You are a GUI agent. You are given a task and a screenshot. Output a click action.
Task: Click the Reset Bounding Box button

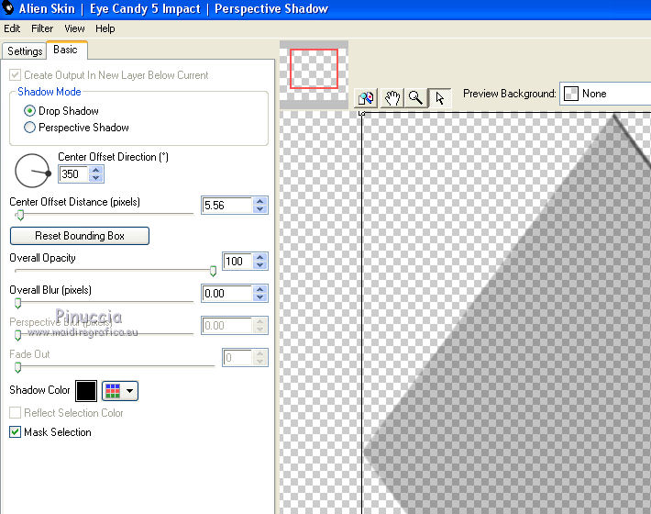click(x=79, y=236)
